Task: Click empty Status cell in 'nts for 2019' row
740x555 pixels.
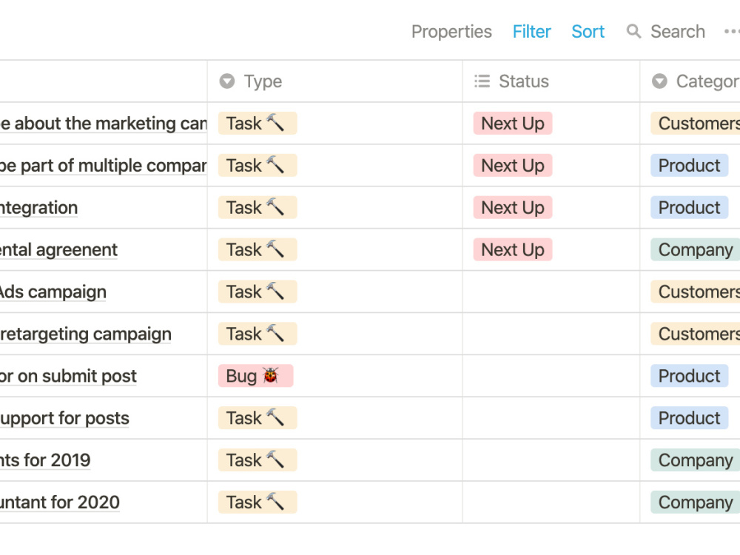Action: click(x=551, y=460)
